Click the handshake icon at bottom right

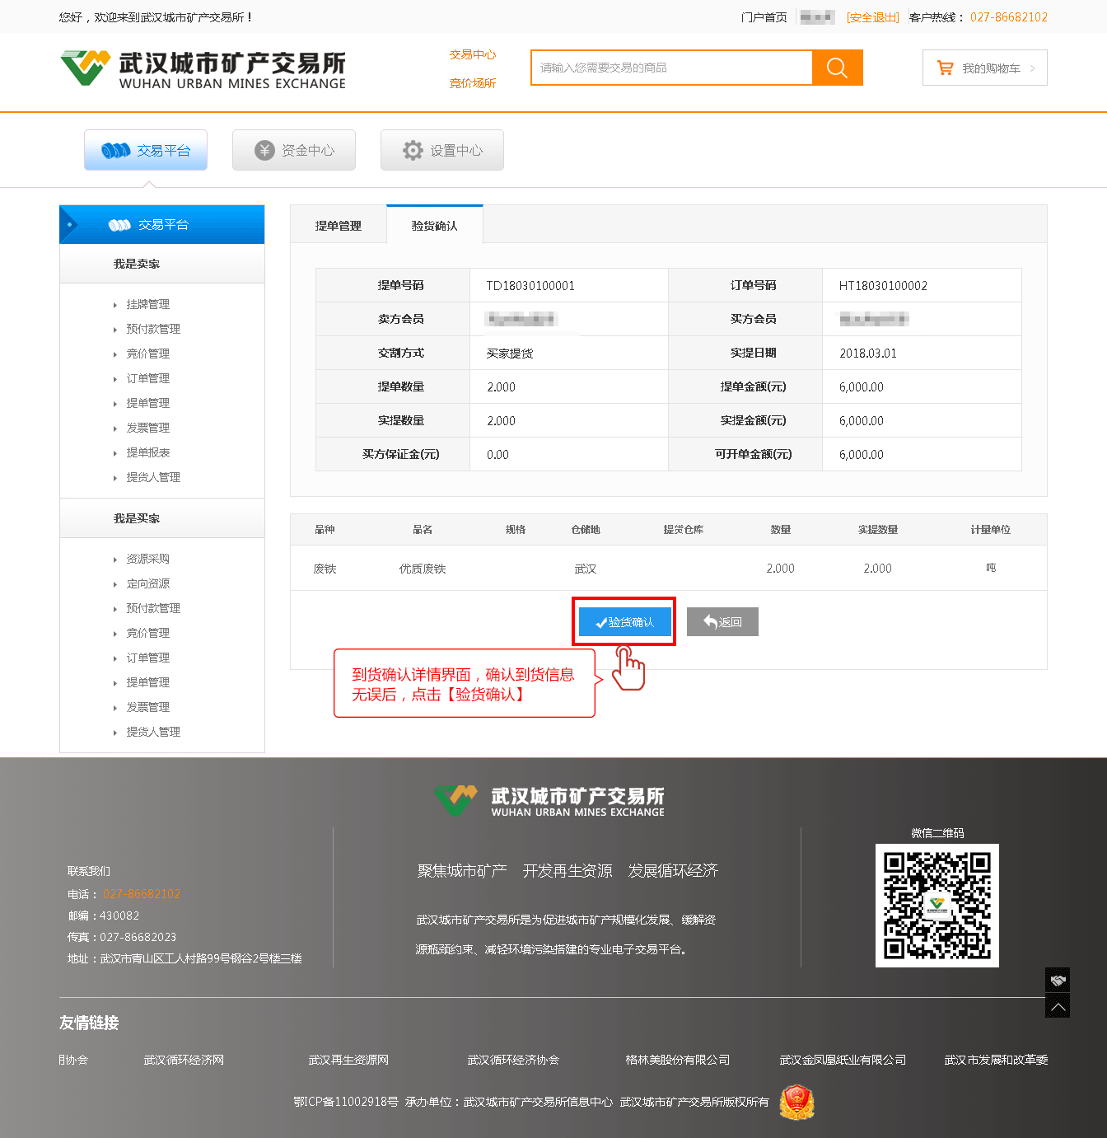click(1058, 980)
